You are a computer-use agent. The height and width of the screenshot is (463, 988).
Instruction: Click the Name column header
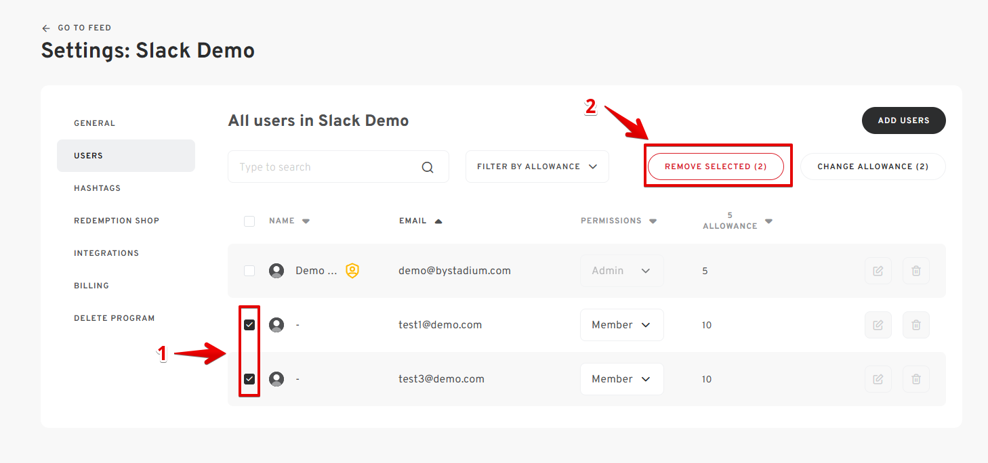click(x=282, y=221)
